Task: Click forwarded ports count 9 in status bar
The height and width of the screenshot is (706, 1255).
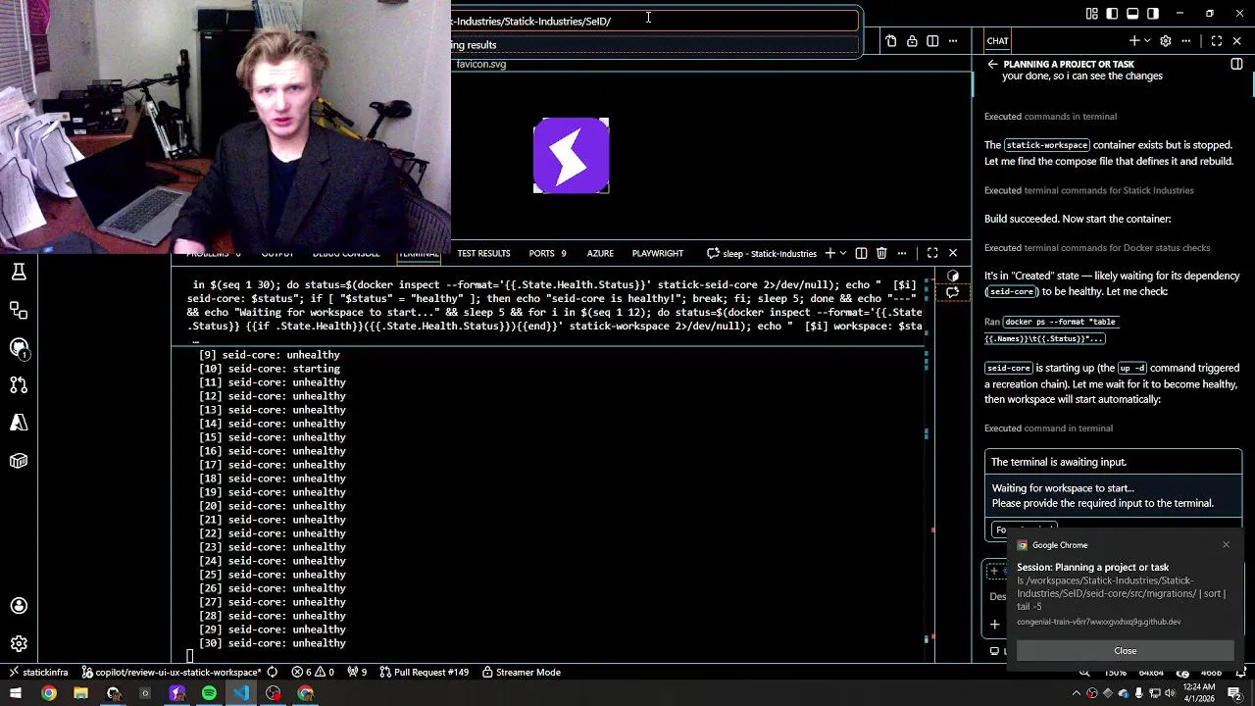Action: 356,673
